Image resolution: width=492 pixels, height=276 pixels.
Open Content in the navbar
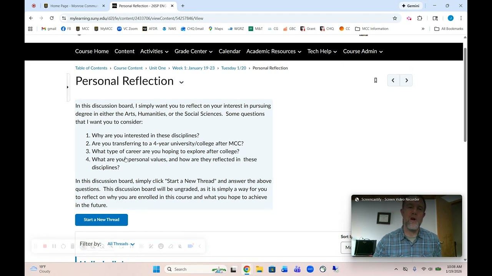coord(125,51)
